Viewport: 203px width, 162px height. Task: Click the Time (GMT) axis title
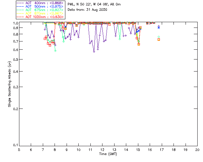click(x=108, y=154)
